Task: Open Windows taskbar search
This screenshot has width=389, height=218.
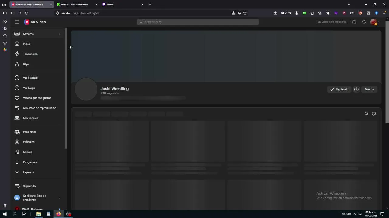Action: (15, 214)
